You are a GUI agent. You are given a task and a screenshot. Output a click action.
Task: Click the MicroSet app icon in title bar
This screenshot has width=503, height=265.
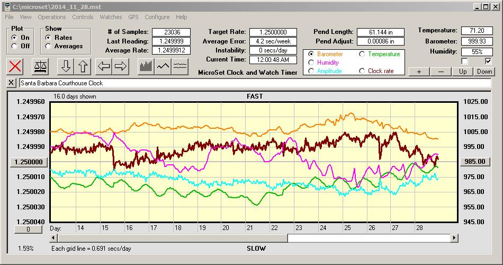tap(7, 7)
